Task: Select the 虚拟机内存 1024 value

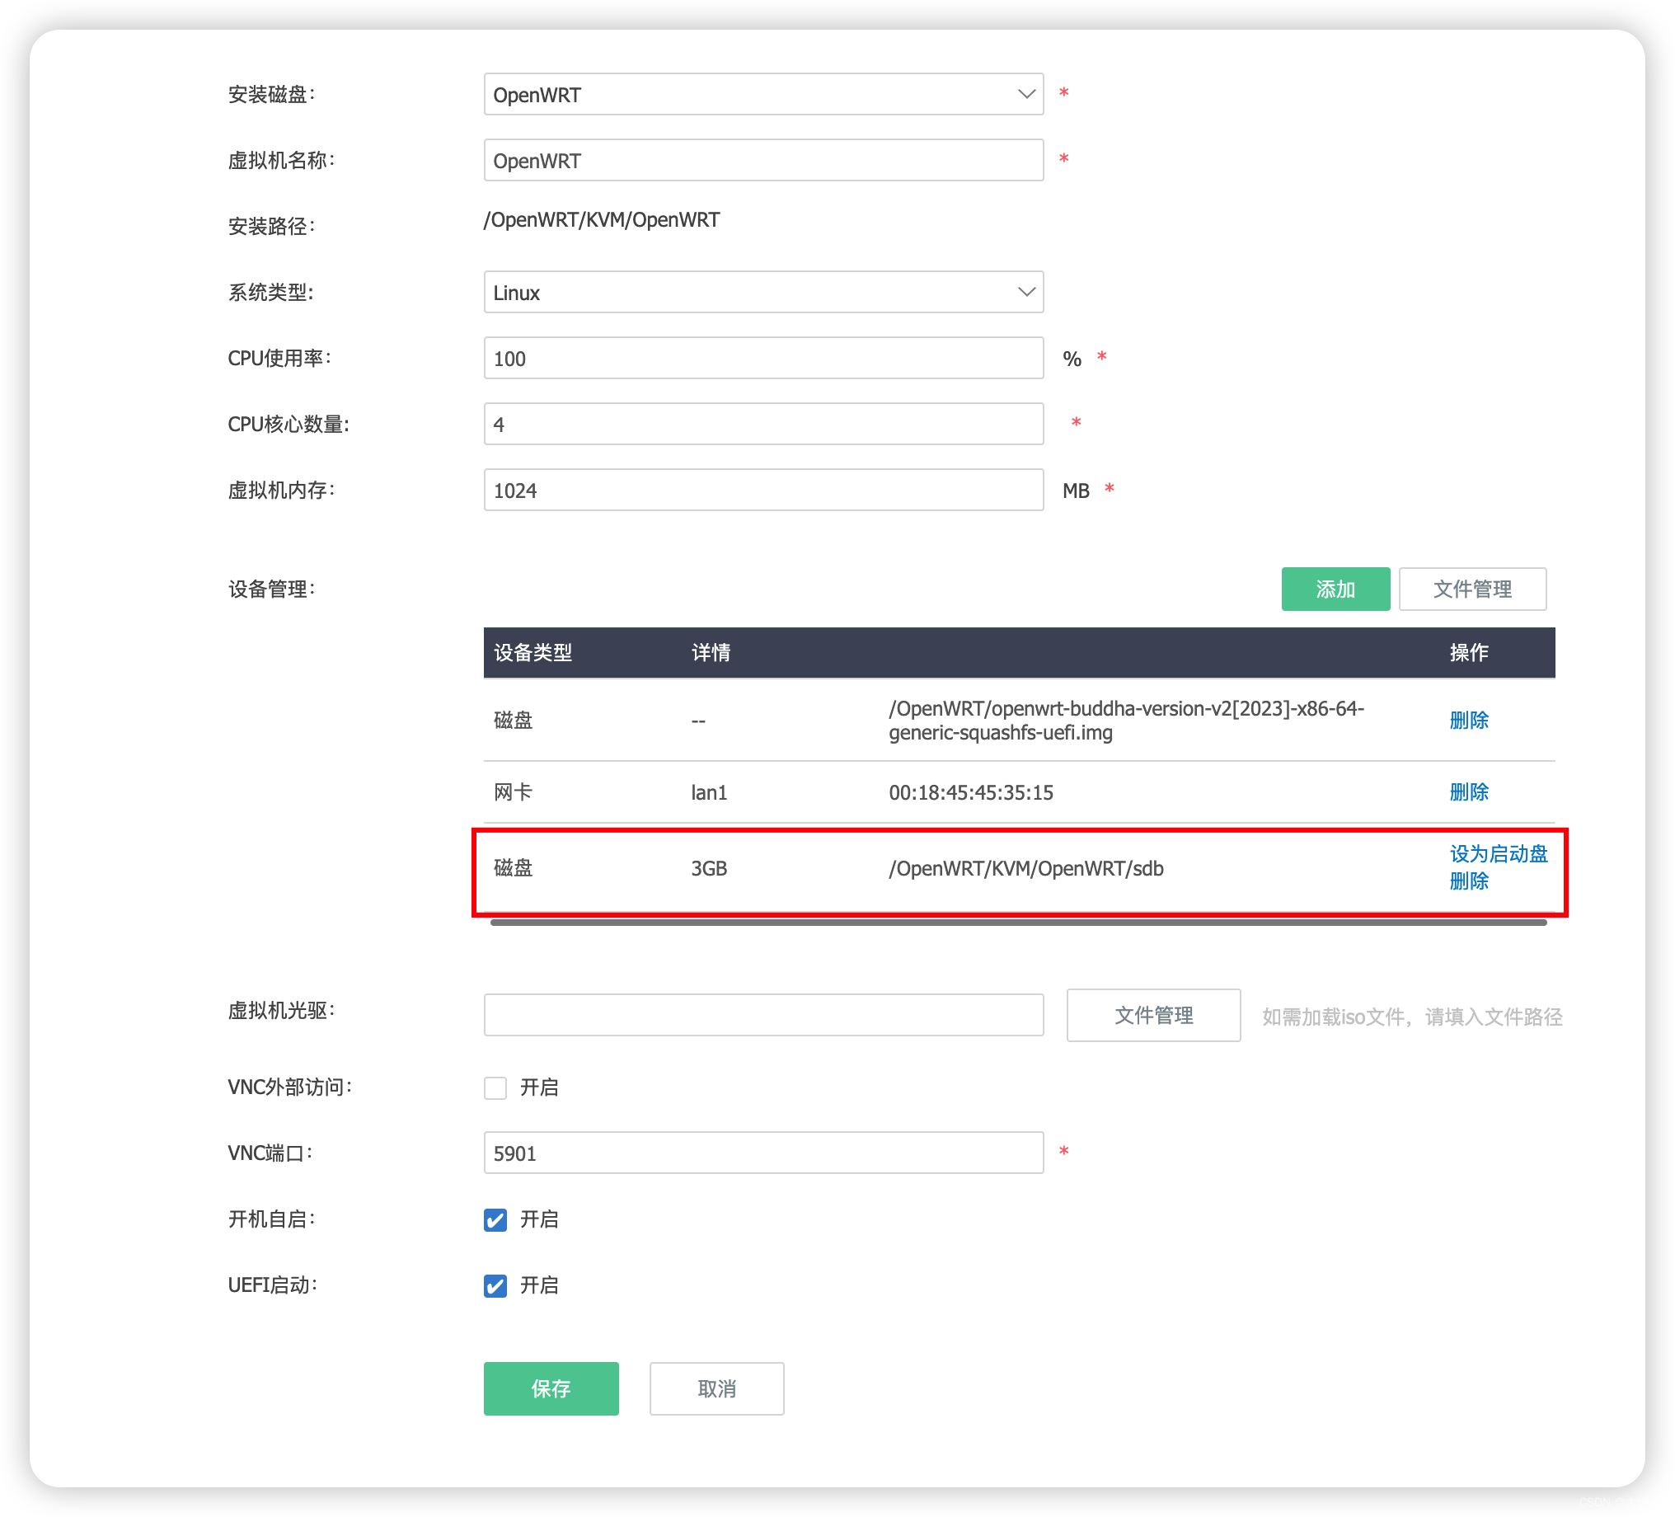Action: [762, 491]
